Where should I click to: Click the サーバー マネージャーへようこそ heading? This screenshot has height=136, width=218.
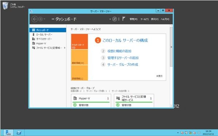click(86, 29)
